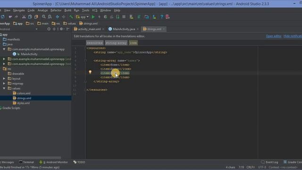Image resolution: width=302 pixels, height=170 pixels.
Task: Click the red device icon at toolbar end
Action: click(x=168, y=17)
